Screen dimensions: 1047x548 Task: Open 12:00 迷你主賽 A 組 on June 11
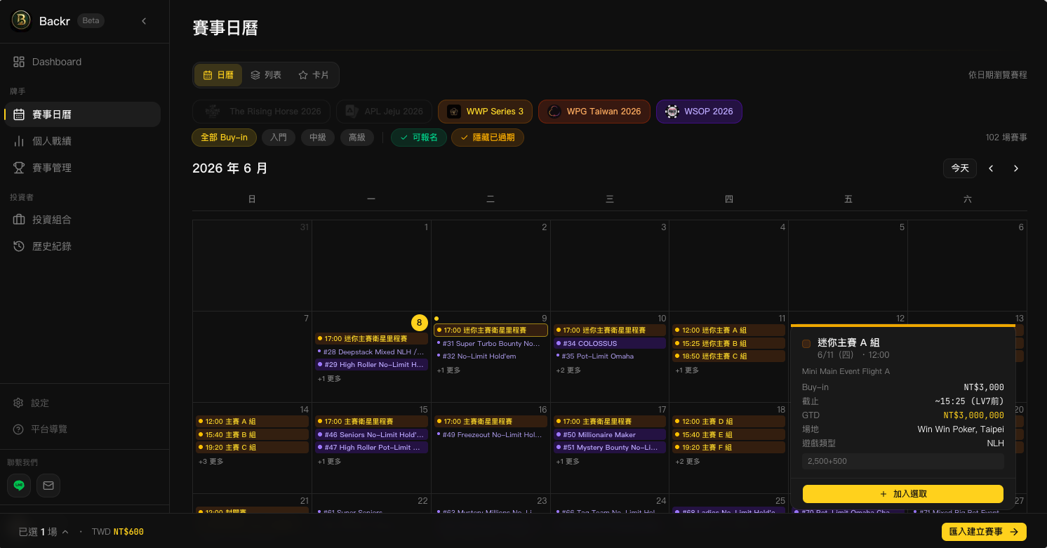pyautogui.click(x=729, y=330)
